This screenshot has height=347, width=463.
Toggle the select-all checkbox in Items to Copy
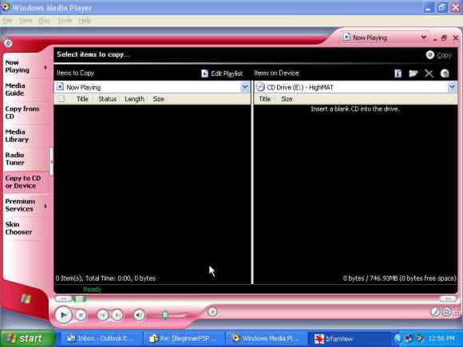pos(61,99)
